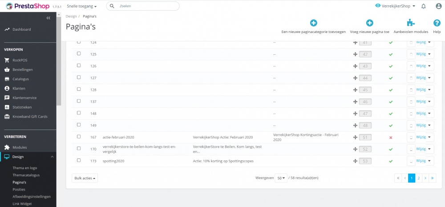Open the Help question mark icon
The width and height of the screenshot is (445, 207).
pyautogui.click(x=437, y=23)
